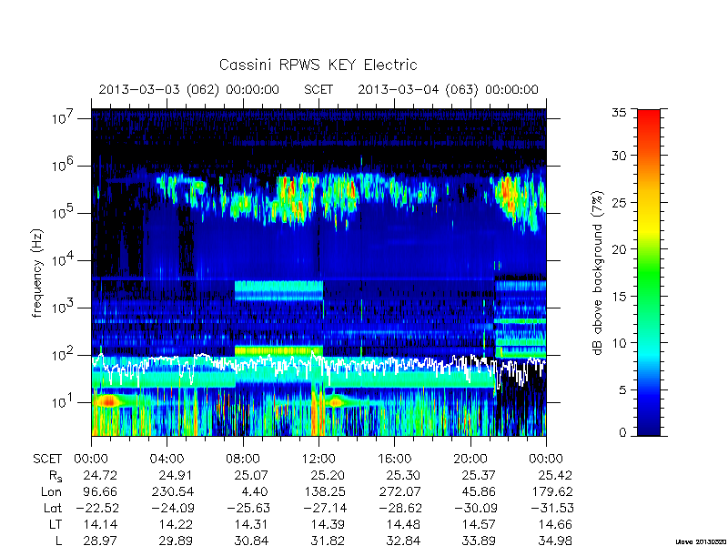Click the SCET label between the two dates
728x546 pixels.
318,89
